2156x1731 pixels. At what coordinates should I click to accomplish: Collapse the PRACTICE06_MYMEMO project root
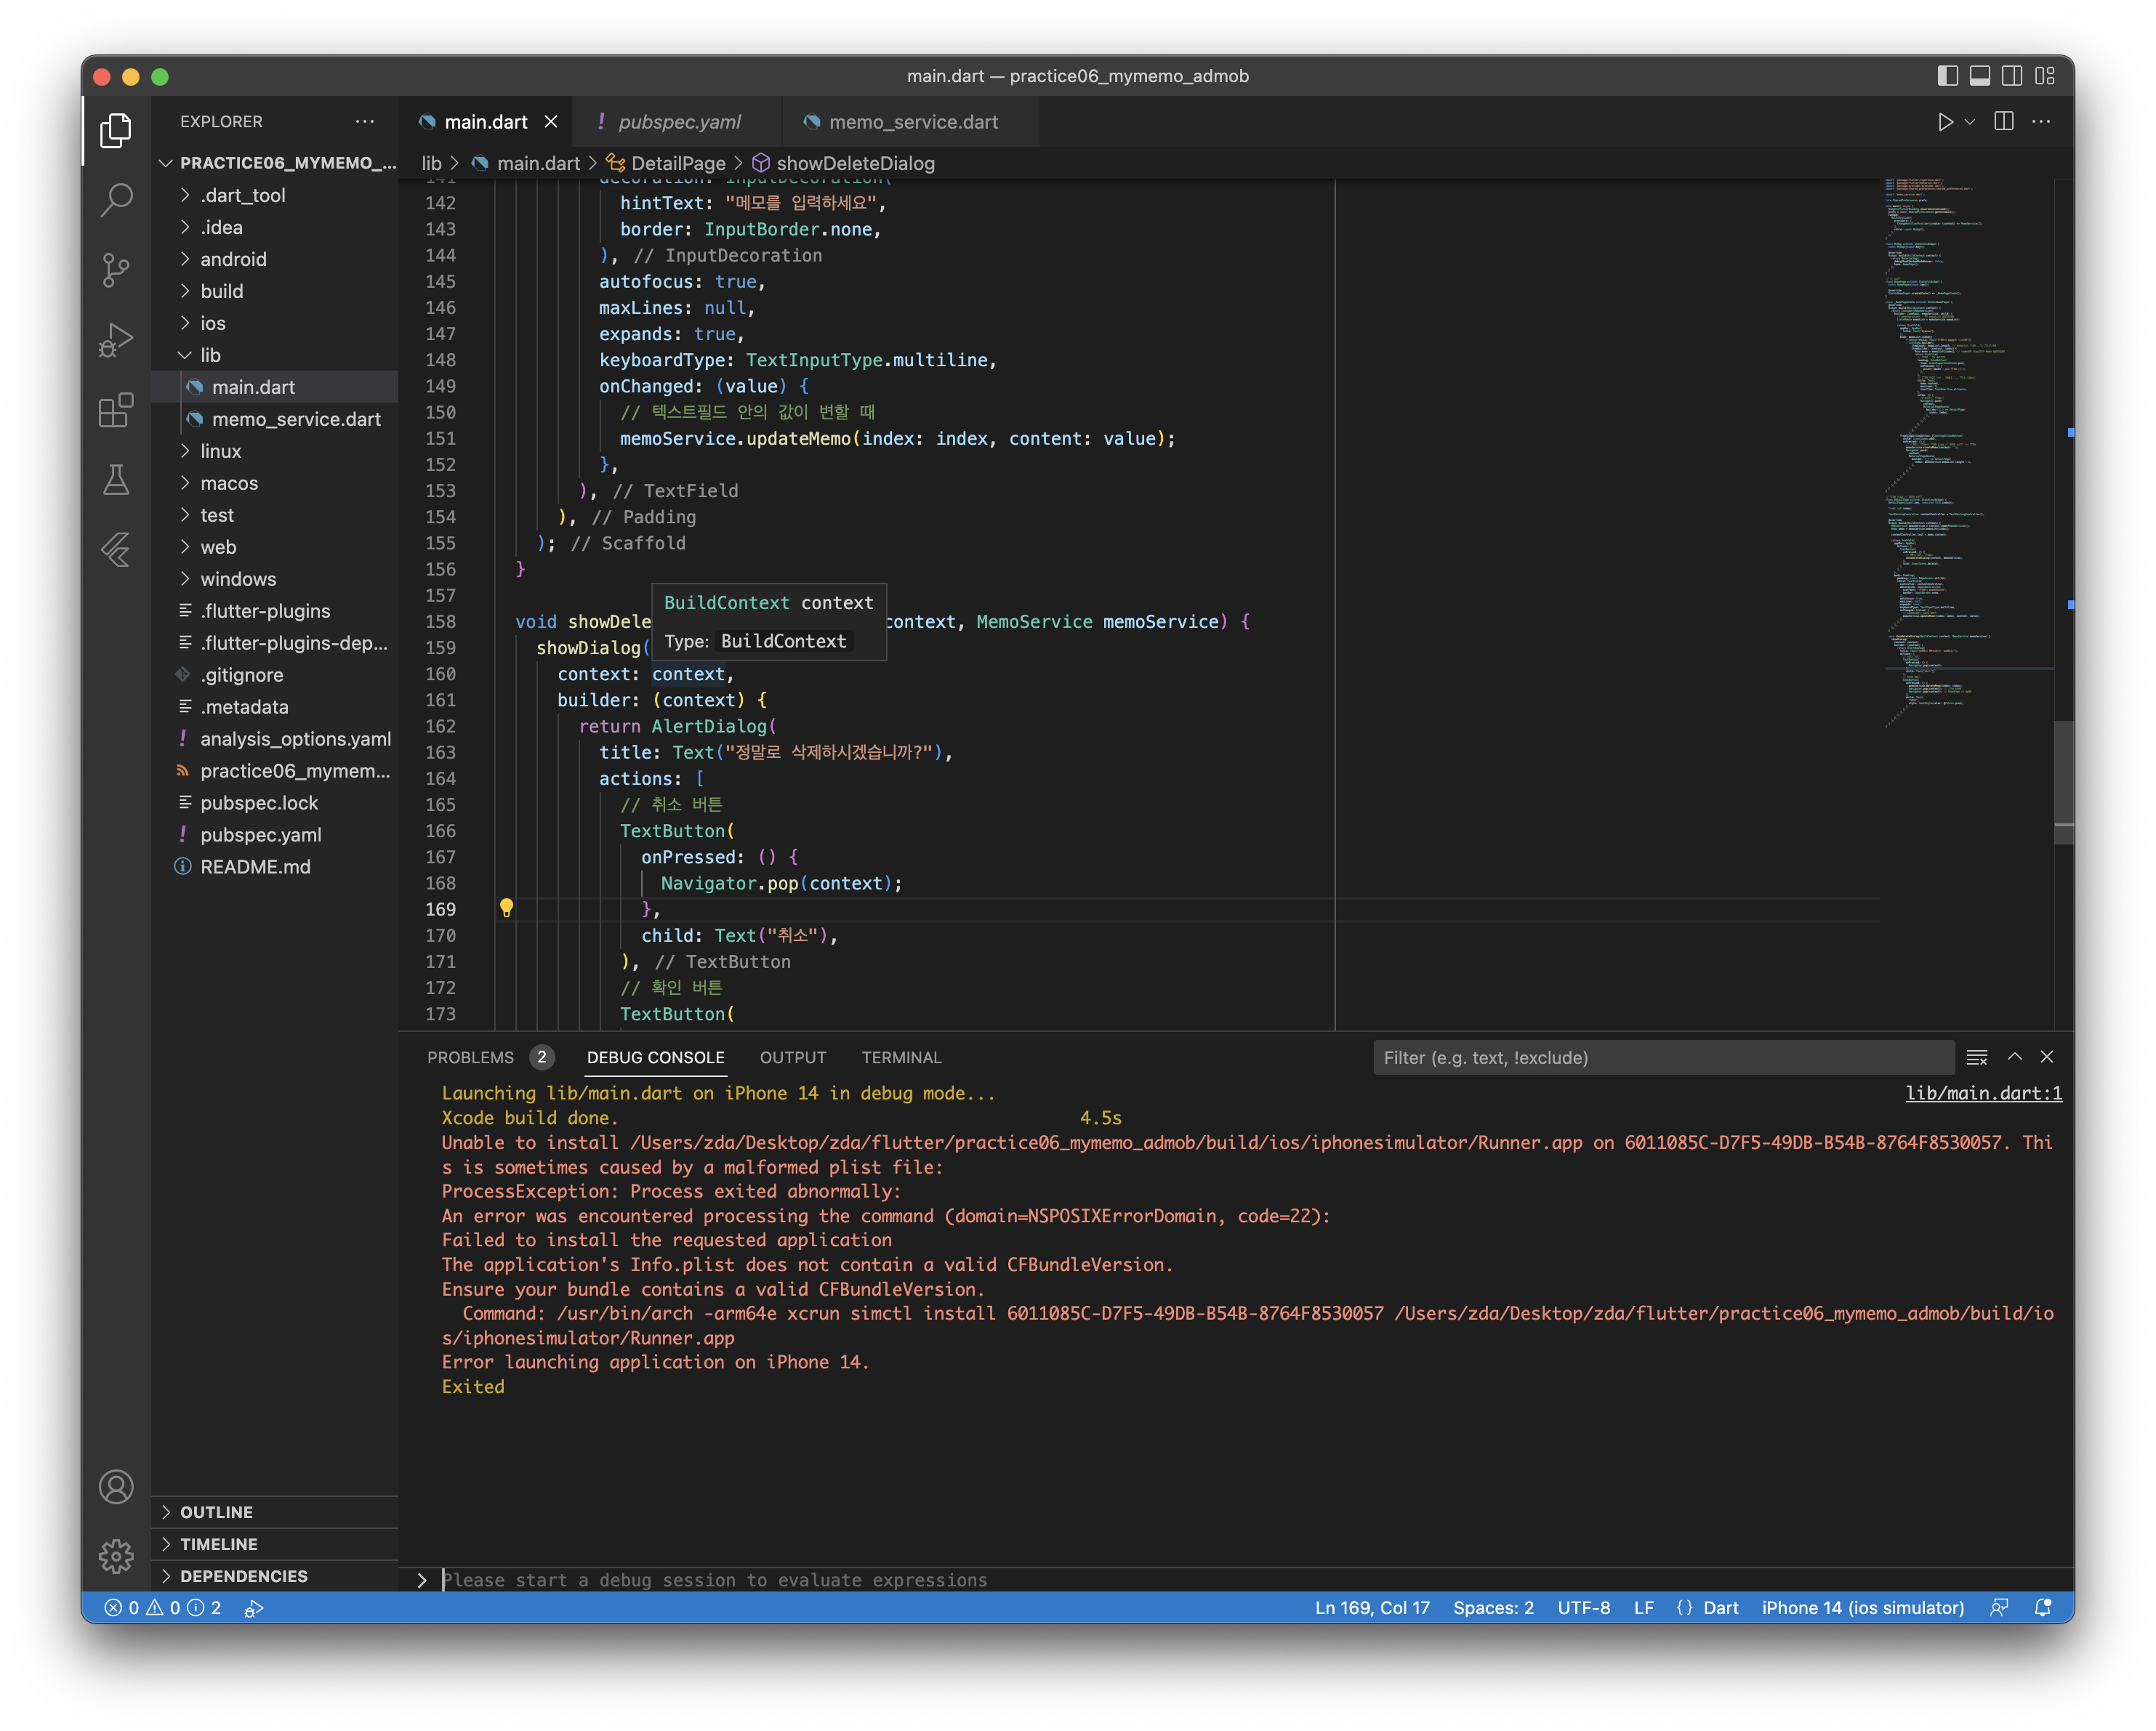tap(275, 163)
